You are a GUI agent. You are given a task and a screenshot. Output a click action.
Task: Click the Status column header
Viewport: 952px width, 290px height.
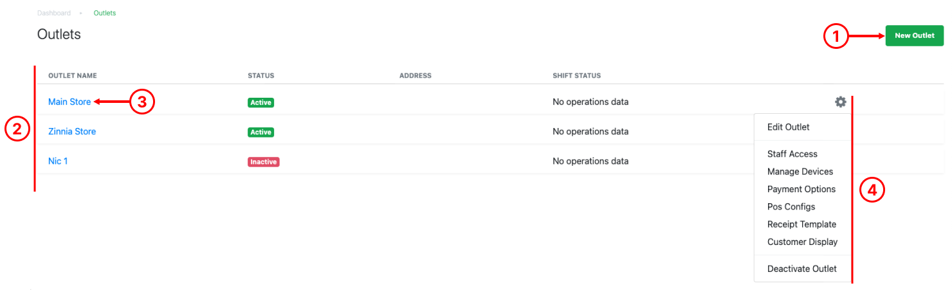pyautogui.click(x=261, y=75)
